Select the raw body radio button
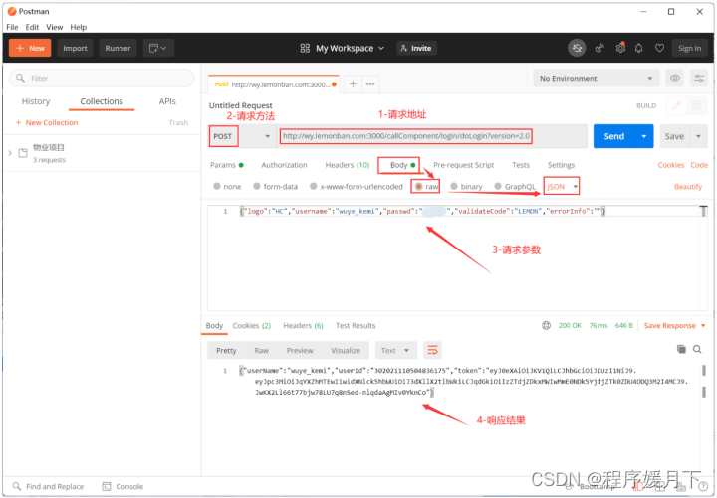The width and height of the screenshot is (717, 498). pyautogui.click(x=418, y=186)
